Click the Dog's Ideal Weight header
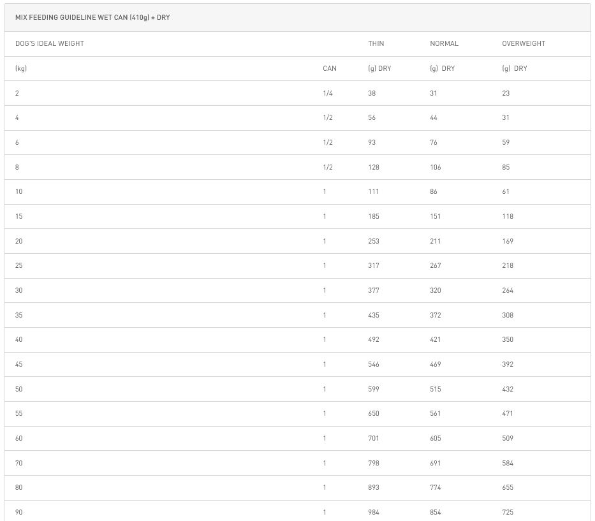 pyautogui.click(x=50, y=44)
